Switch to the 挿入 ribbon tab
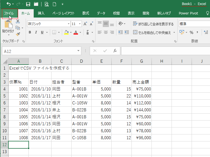 (x=41, y=13)
